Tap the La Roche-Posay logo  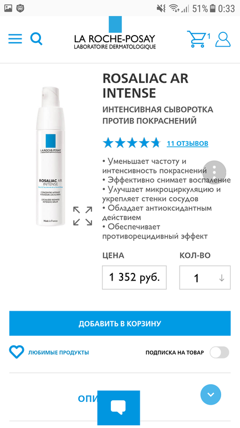[x=115, y=33]
